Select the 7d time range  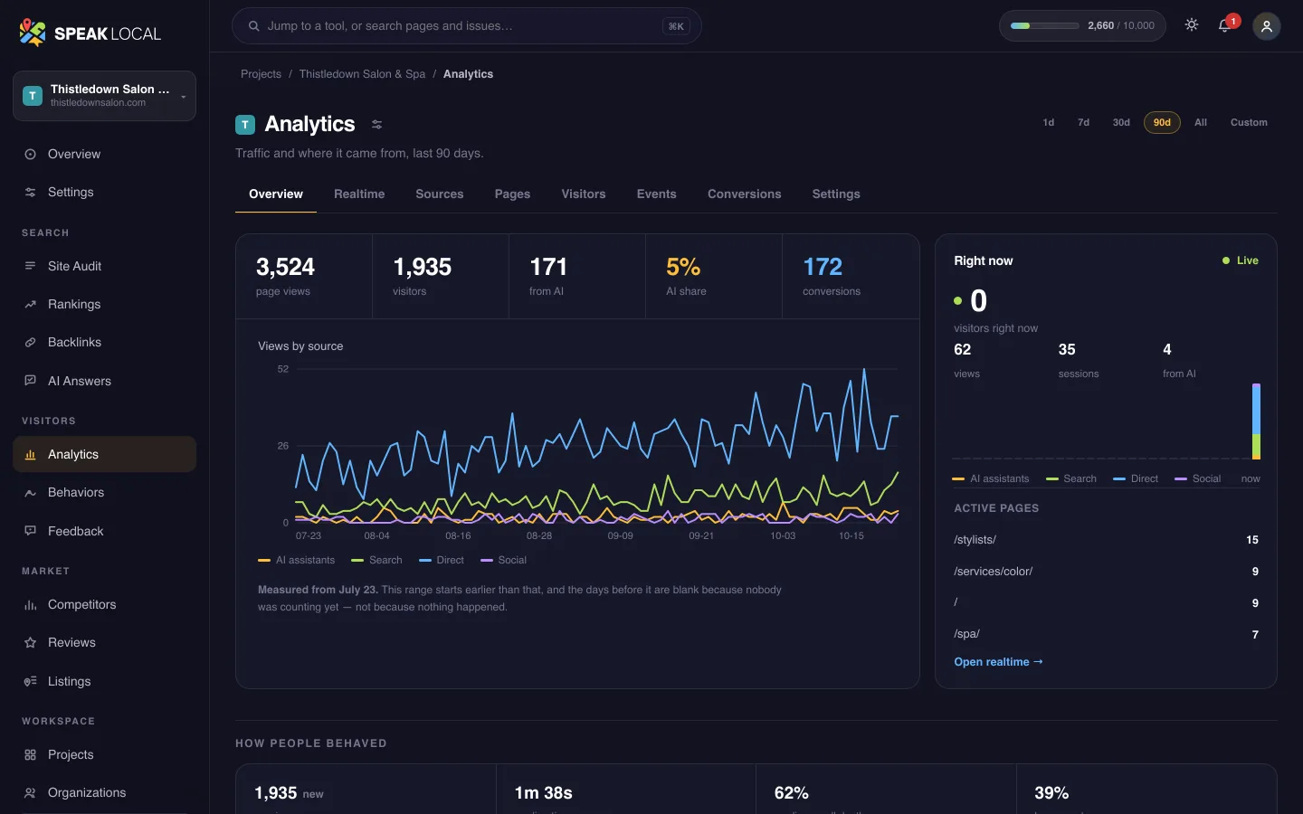(1084, 122)
